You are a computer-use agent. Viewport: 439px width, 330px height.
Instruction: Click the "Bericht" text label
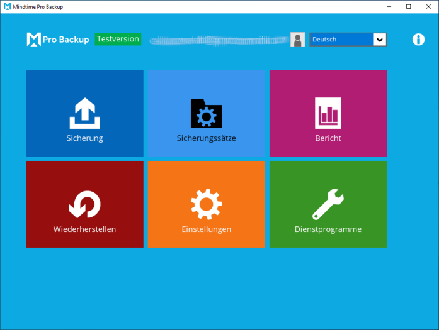tap(328, 138)
